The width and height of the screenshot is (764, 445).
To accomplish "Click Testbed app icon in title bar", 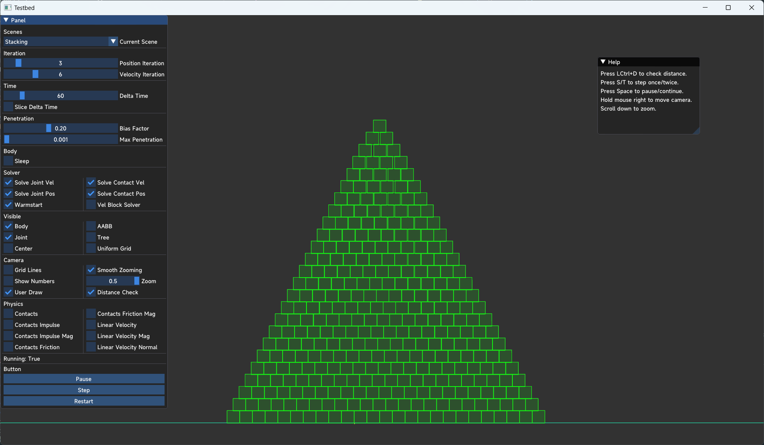I will click(x=8, y=8).
